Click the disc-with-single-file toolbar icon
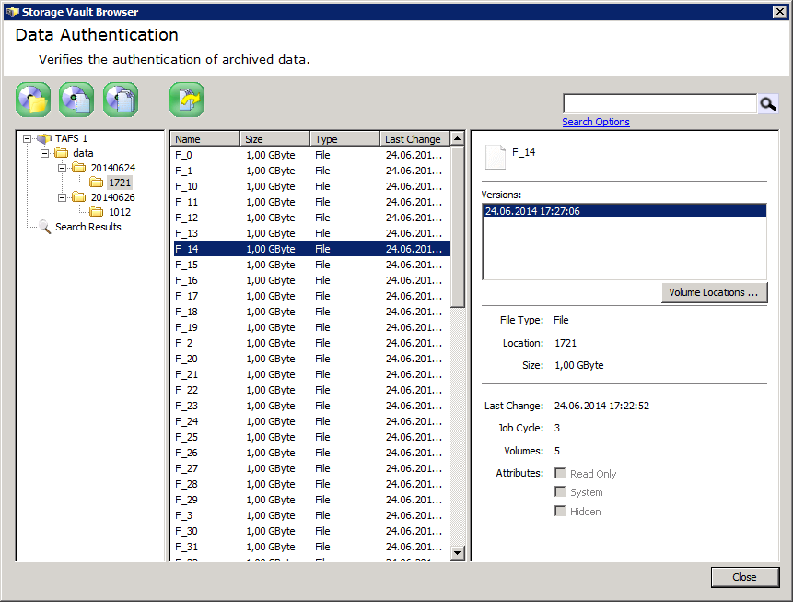Image resolution: width=793 pixels, height=602 pixels. pyautogui.click(x=76, y=100)
